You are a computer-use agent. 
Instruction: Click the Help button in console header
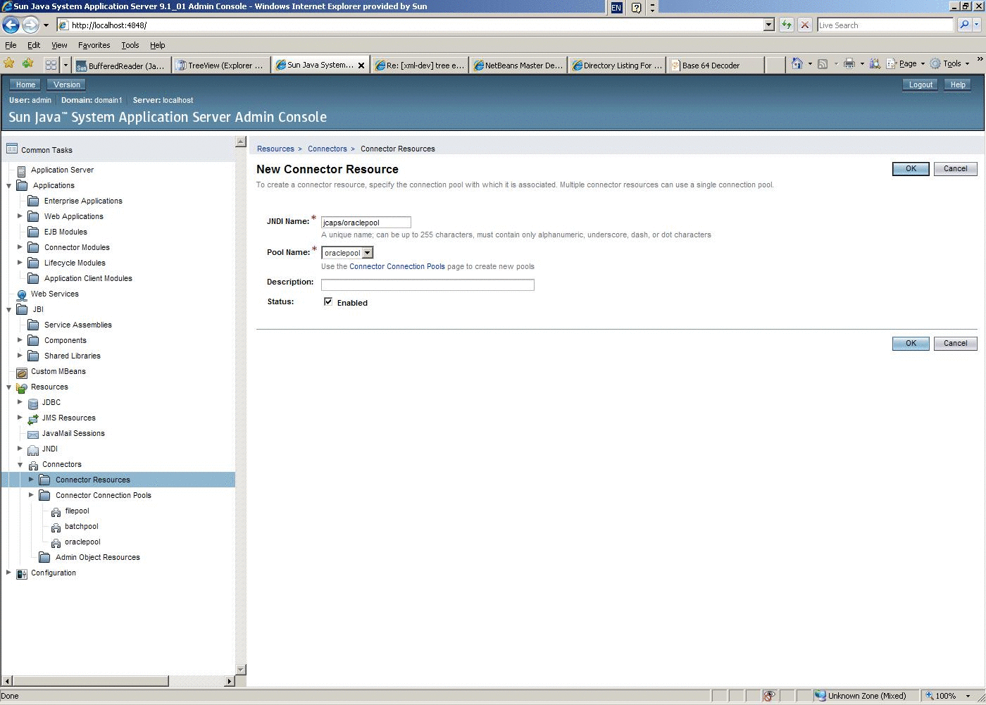(958, 85)
